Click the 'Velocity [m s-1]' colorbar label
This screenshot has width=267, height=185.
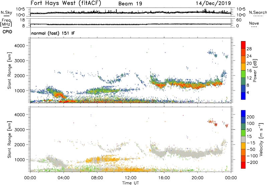261,139
